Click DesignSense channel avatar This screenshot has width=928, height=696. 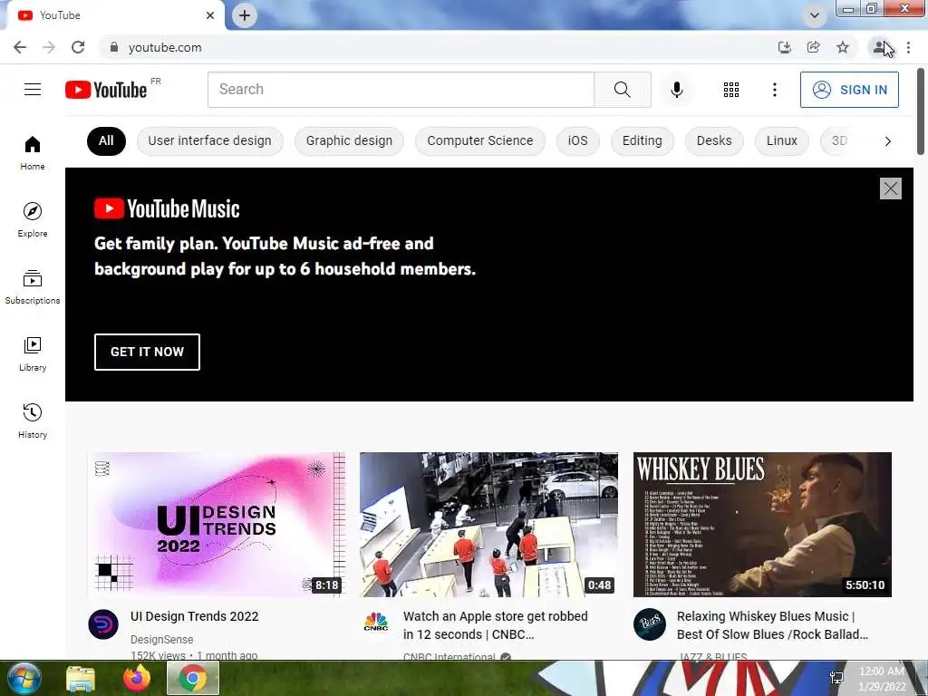(x=103, y=623)
